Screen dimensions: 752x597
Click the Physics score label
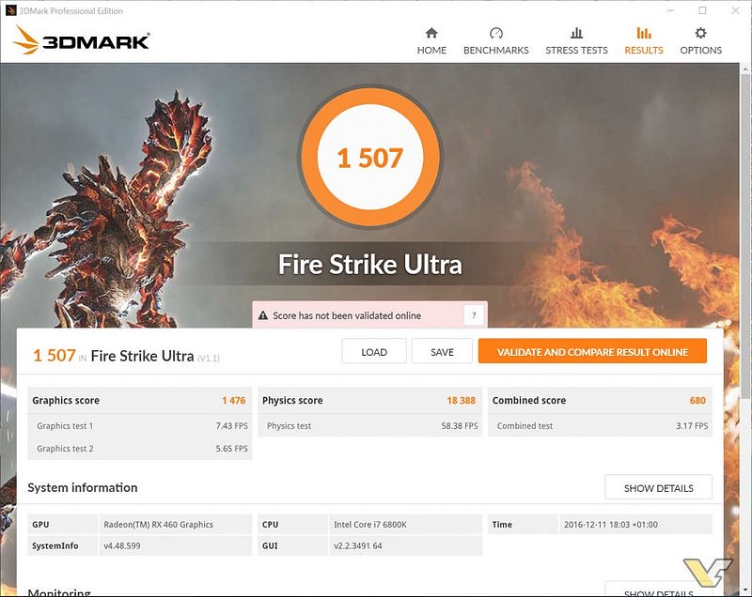pos(292,400)
